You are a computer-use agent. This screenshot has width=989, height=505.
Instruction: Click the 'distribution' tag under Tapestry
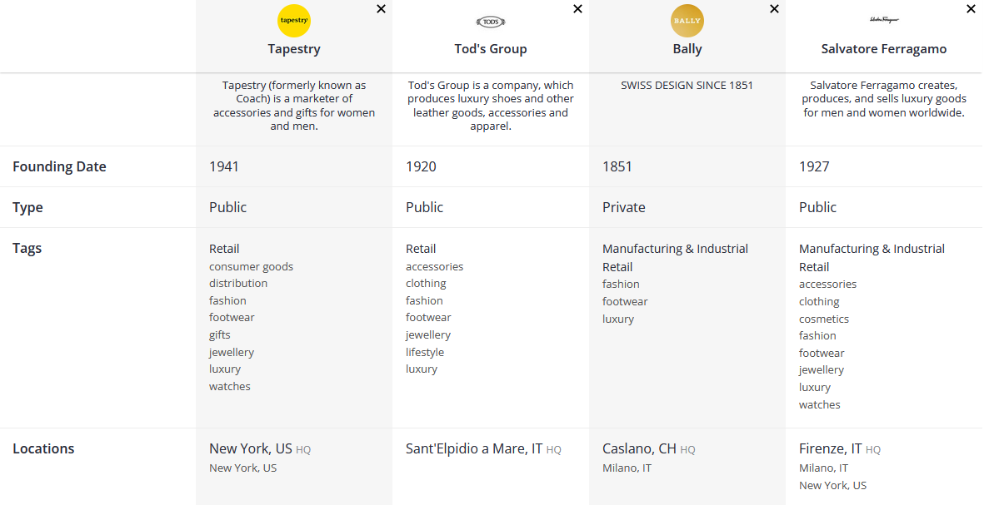click(238, 284)
